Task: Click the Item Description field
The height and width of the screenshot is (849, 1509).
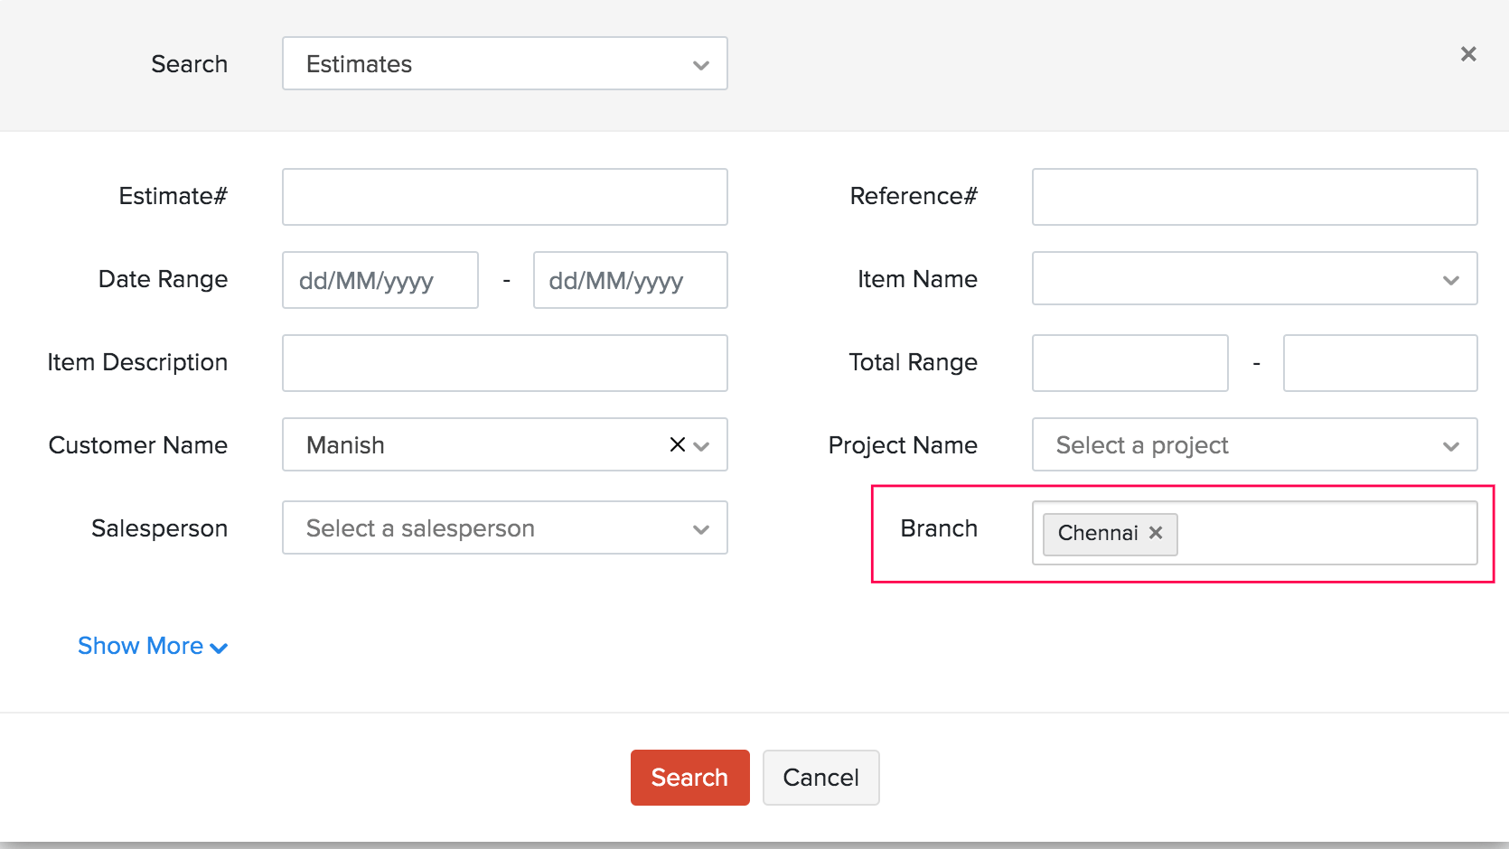Action: [x=504, y=363]
